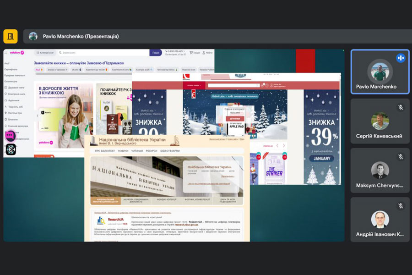The height and width of the screenshot is (275, 412).
Task: Open the 'Кошик' cart on Yakaboo
Action: [x=195, y=53]
